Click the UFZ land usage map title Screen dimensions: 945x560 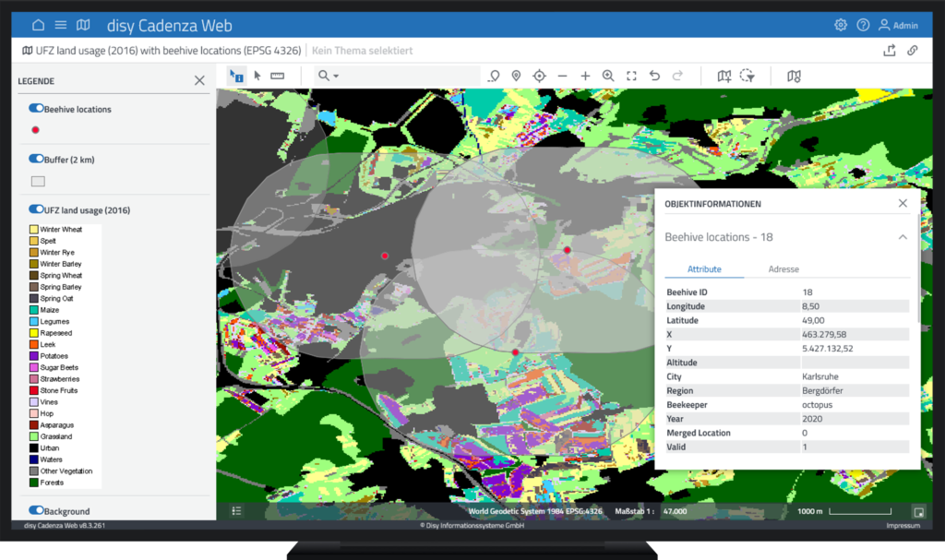coord(168,51)
